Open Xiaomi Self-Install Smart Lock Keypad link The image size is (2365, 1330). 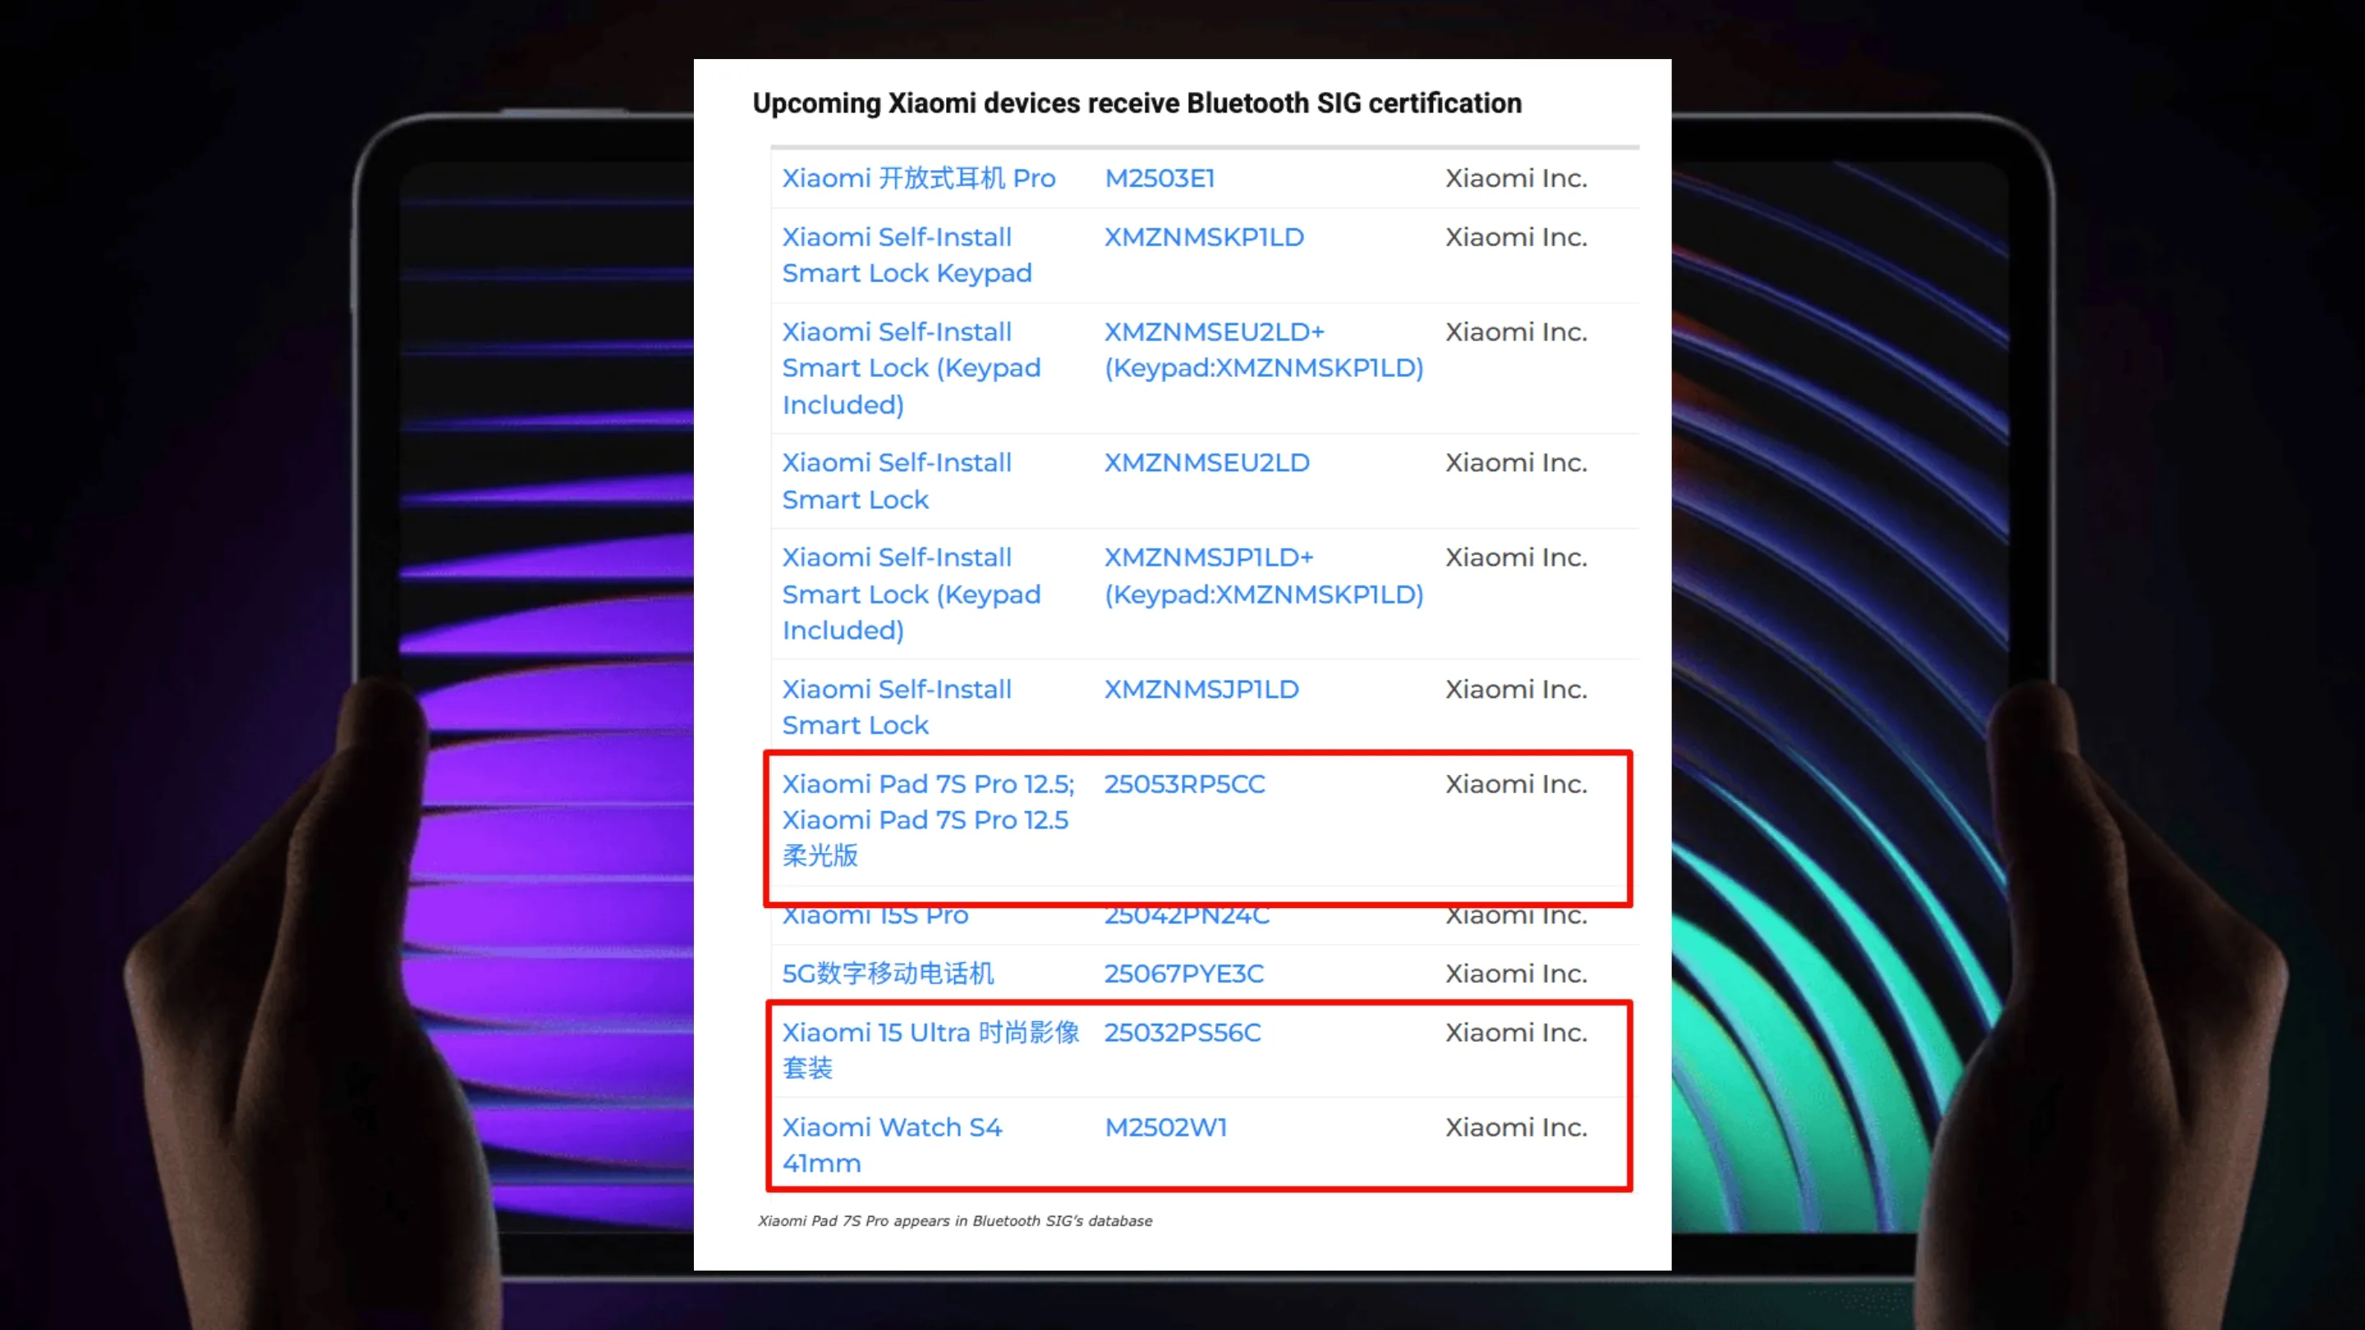point(907,255)
